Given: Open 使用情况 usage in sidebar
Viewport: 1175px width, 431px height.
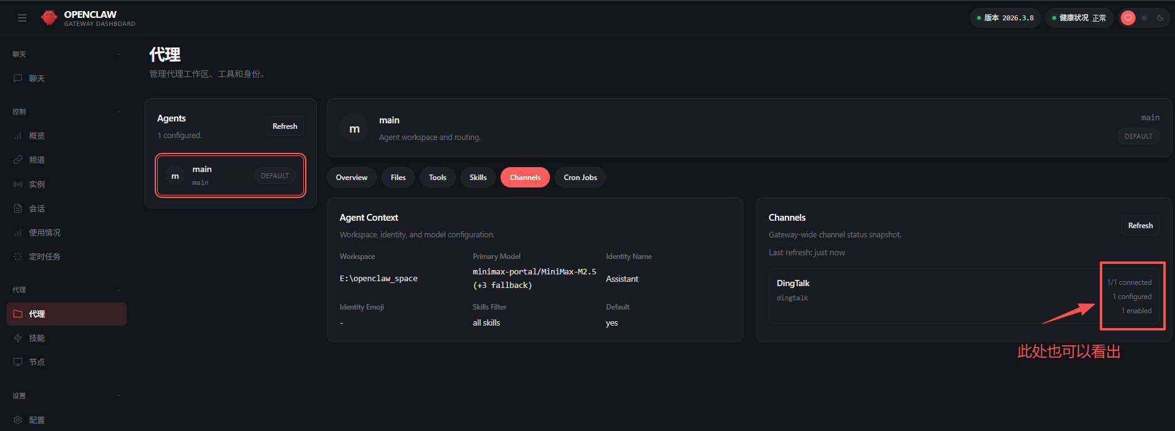Looking at the screenshot, I should [66, 232].
